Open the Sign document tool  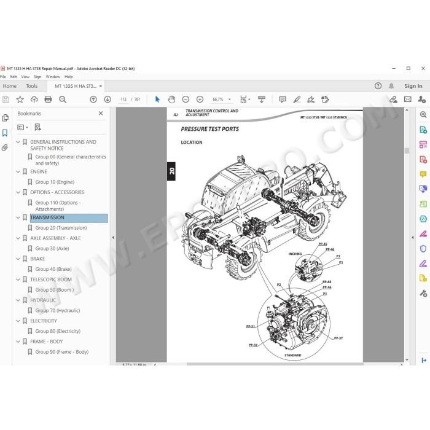coord(311,100)
